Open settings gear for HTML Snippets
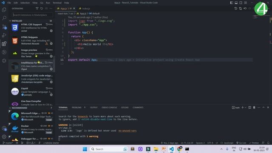 coord(51,43)
